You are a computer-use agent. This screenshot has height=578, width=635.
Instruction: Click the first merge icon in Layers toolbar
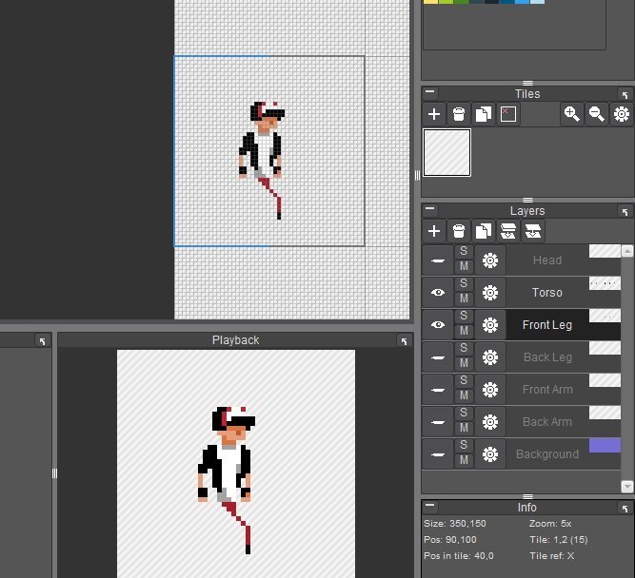[x=508, y=231]
